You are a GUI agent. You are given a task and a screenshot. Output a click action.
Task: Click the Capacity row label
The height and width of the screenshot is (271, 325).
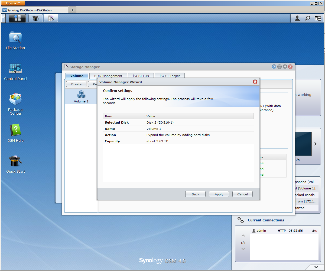(112, 141)
